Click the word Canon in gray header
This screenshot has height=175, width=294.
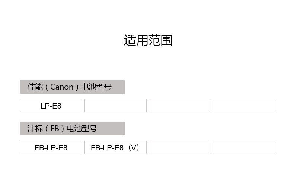(x=61, y=87)
